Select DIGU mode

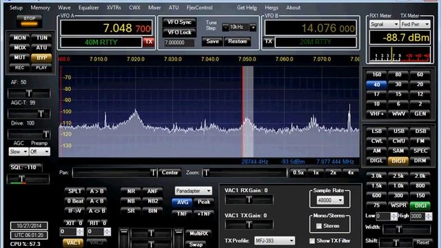pyautogui.click(x=398, y=161)
